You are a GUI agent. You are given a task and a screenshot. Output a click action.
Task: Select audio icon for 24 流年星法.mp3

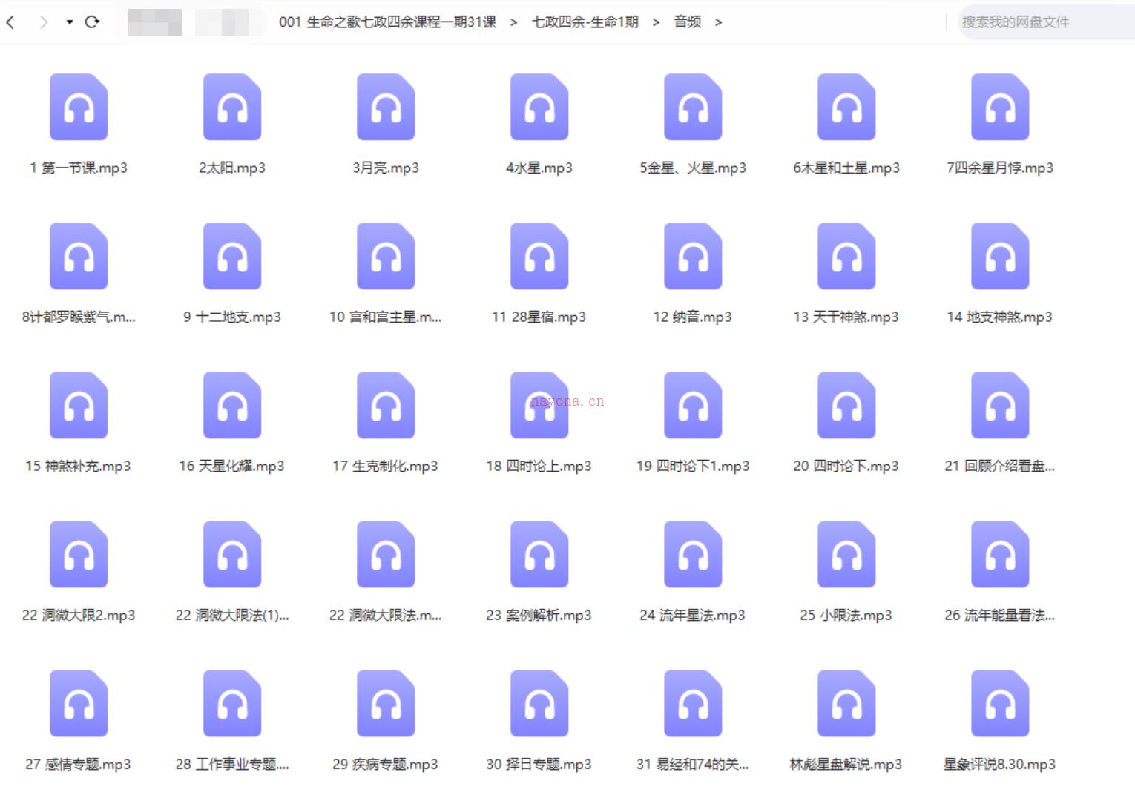pos(693,554)
